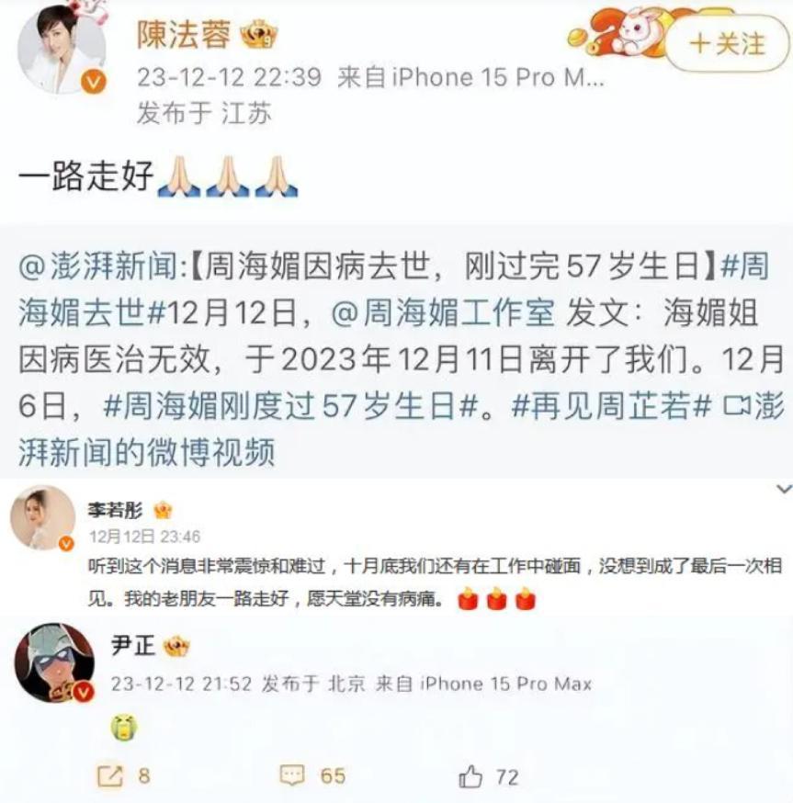793x803 pixels.
Task: Click the video icon before 澎湃新闻的微博视频
Action: pyautogui.click(x=736, y=407)
